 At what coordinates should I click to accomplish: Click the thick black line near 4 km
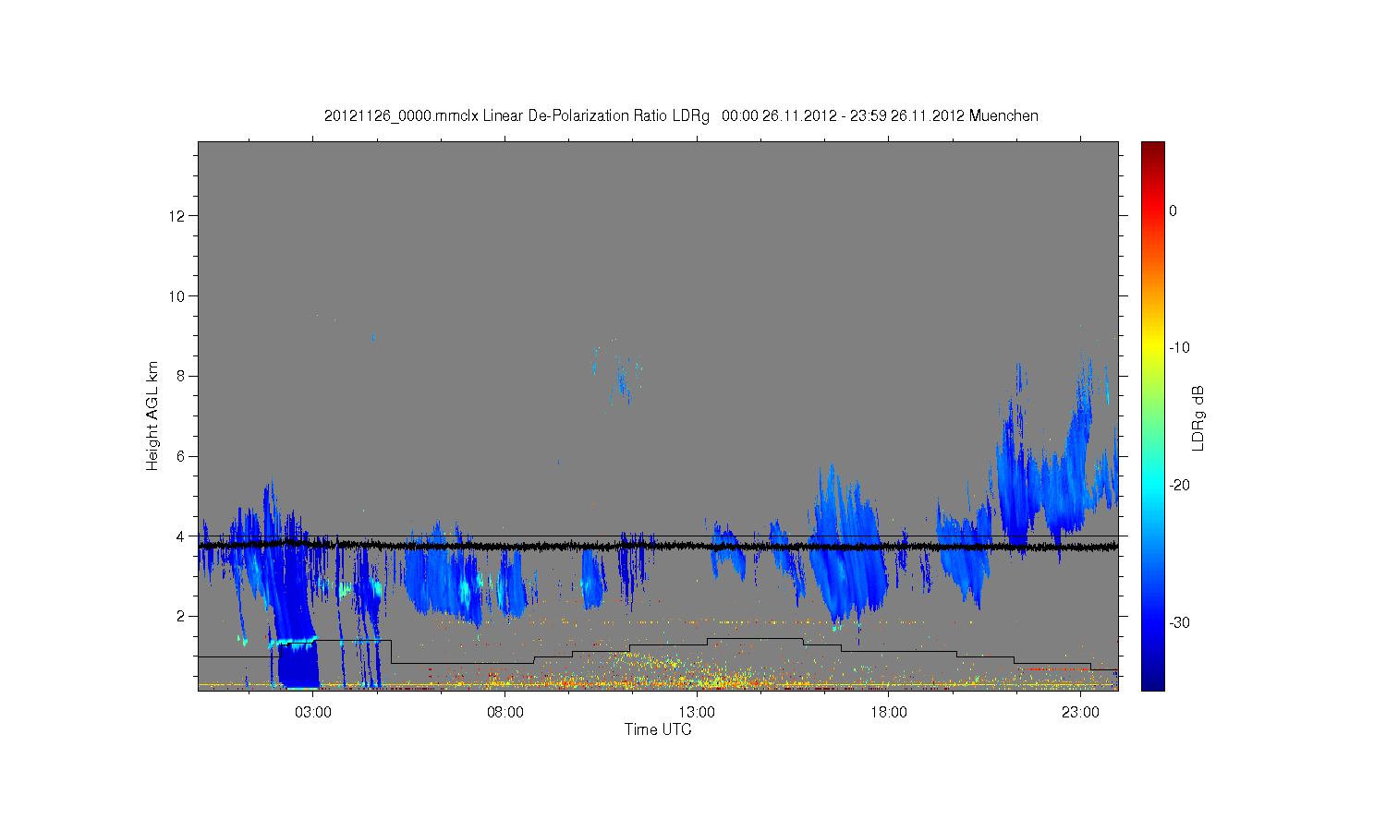pyautogui.click(x=658, y=547)
